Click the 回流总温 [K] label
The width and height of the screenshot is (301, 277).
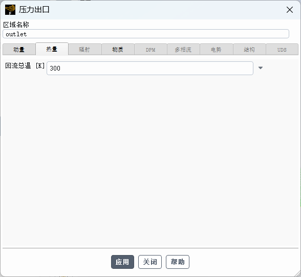click(25, 66)
